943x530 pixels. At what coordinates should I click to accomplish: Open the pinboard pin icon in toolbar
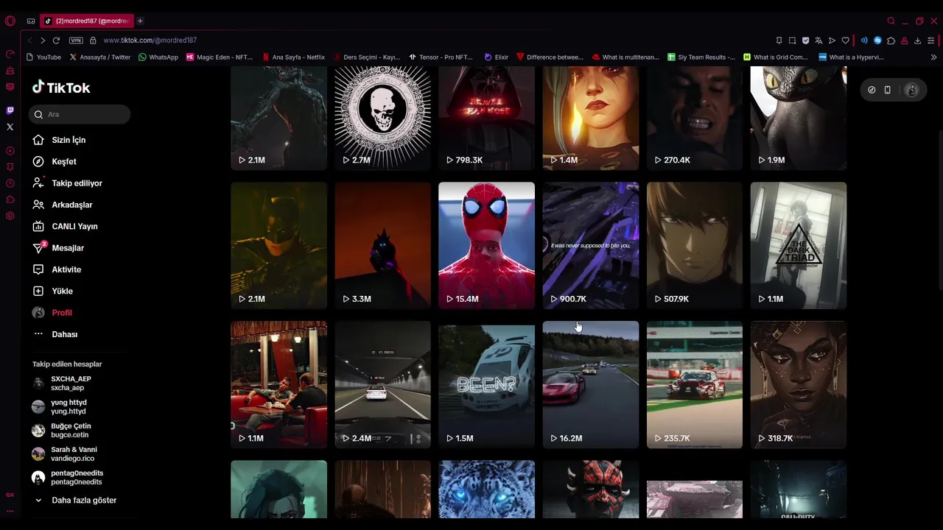pos(779,40)
